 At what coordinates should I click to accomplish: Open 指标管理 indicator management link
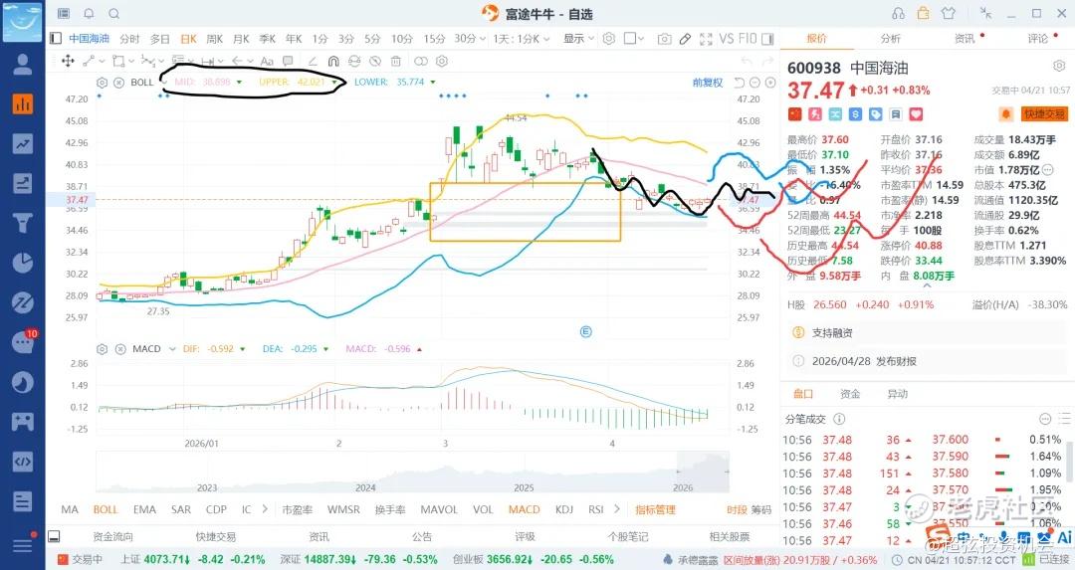tap(655, 510)
